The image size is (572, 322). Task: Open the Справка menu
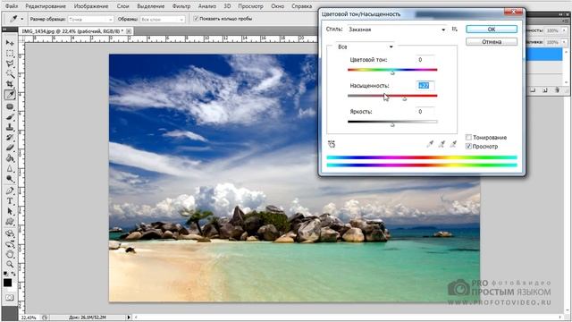(x=302, y=6)
